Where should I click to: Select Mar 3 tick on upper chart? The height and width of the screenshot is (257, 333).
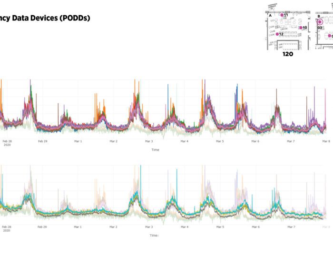click(x=149, y=141)
